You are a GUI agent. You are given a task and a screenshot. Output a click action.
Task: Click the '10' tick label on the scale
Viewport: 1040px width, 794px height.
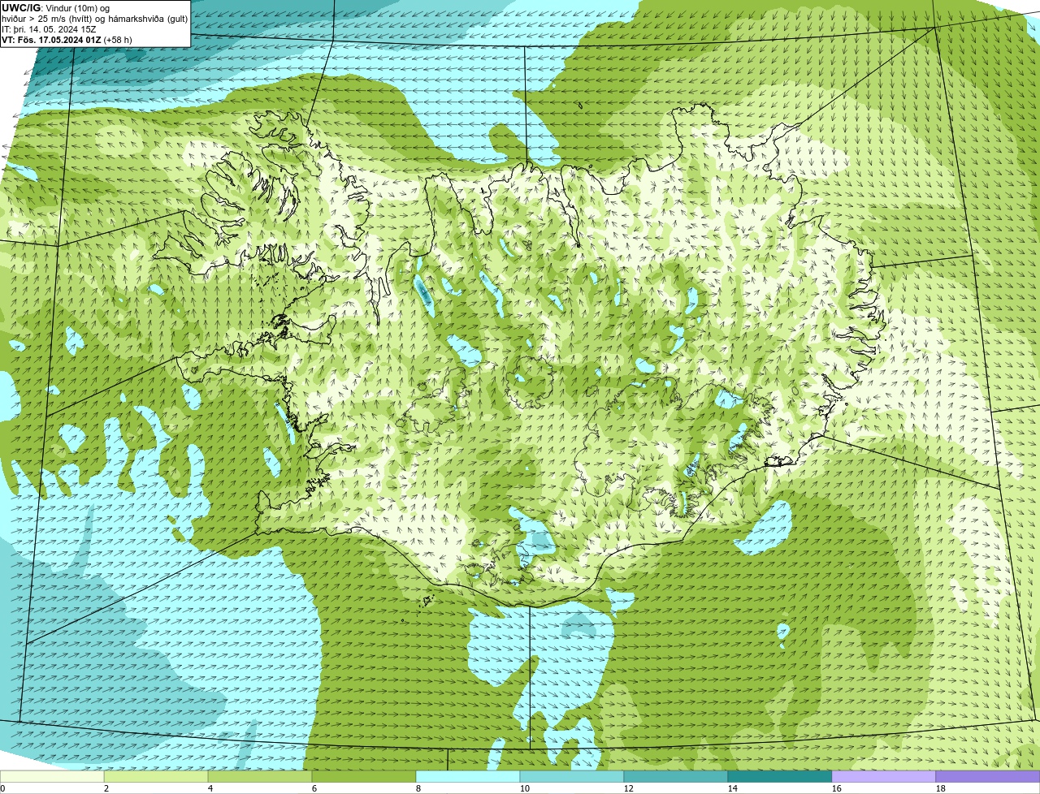tap(524, 788)
